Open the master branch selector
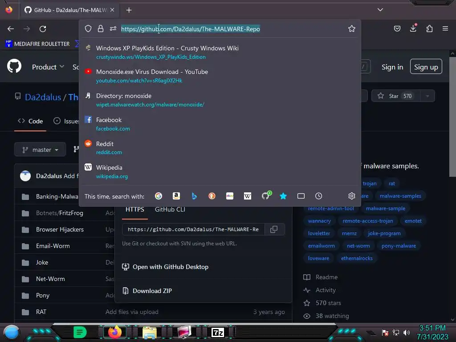This screenshot has width=456, height=342. (40, 150)
